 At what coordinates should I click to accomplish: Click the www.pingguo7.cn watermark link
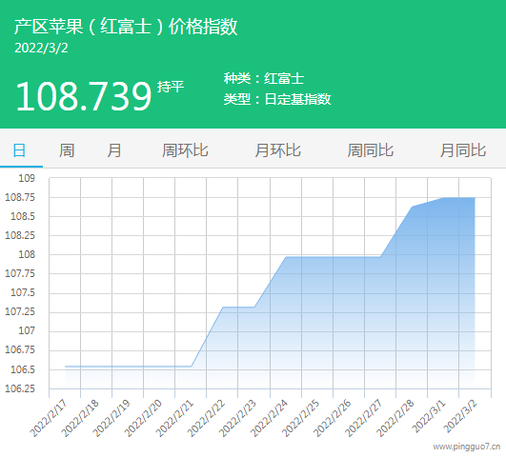[467, 447]
